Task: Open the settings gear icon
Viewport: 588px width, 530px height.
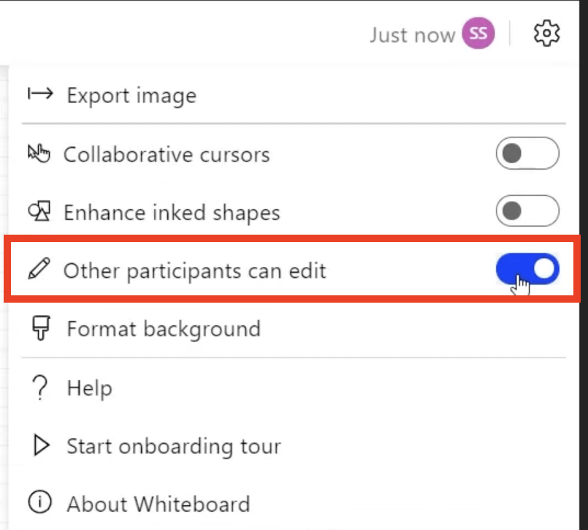Action: (x=546, y=33)
